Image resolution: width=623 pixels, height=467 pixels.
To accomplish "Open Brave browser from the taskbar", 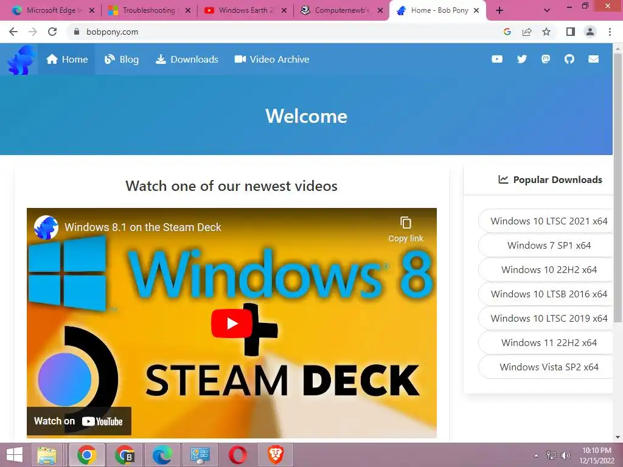I will point(276,455).
